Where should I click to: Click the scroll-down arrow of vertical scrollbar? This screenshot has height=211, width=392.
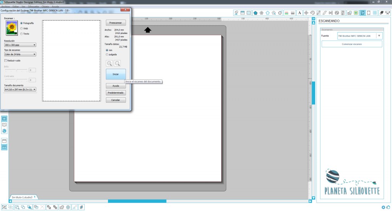point(314,198)
